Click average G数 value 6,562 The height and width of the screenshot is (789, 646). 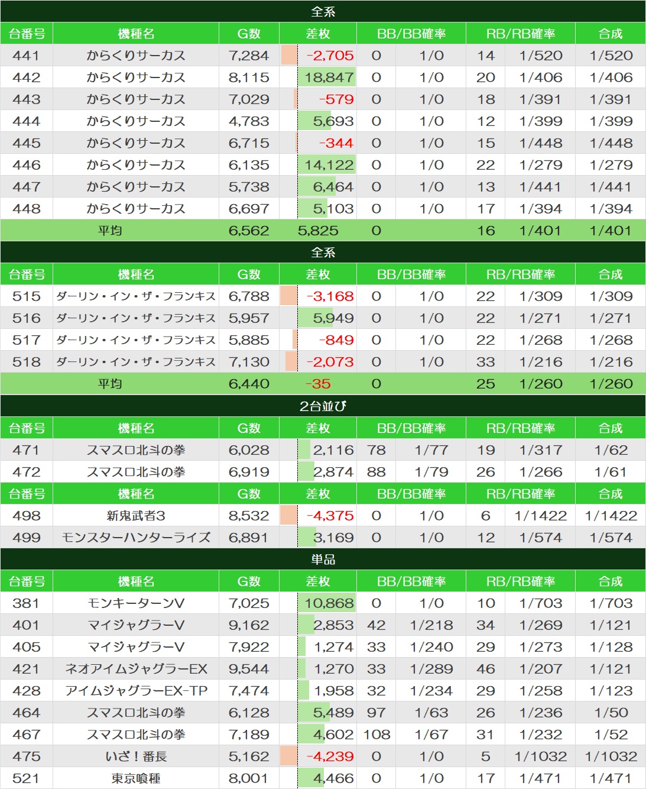[249, 231]
